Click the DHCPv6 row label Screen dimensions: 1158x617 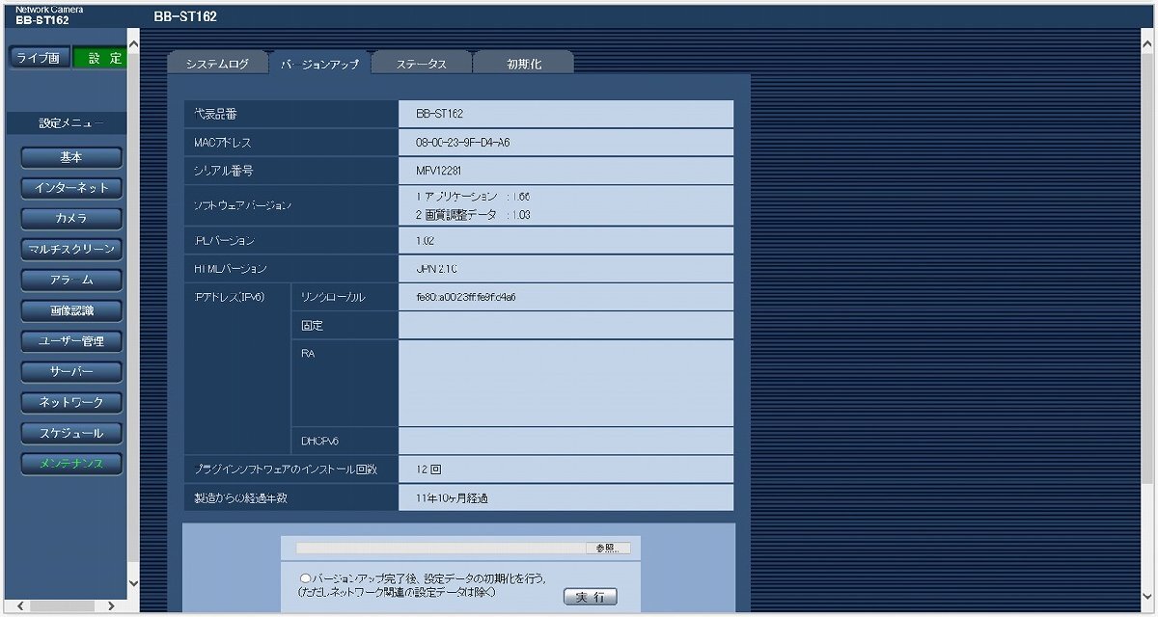click(319, 442)
